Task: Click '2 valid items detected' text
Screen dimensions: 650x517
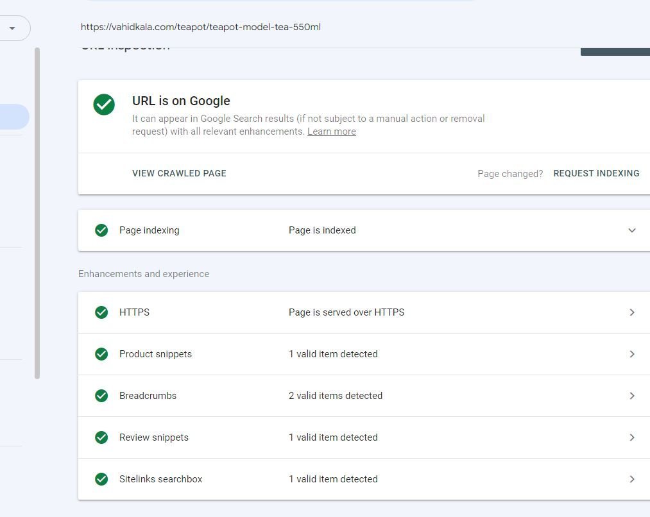Action: click(x=336, y=396)
